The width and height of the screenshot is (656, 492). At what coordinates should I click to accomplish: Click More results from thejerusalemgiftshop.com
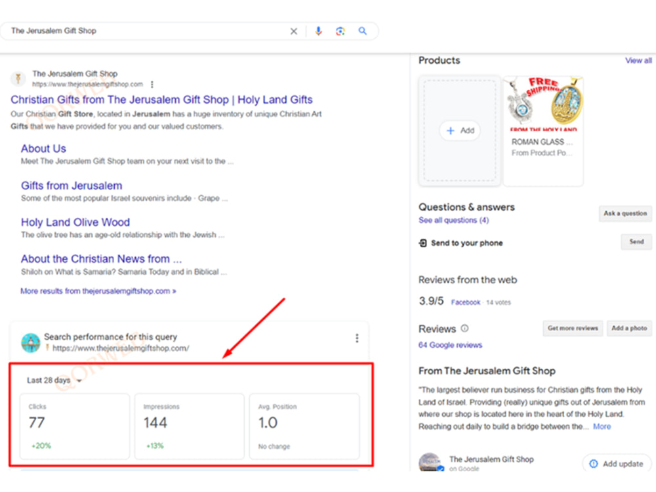98,291
